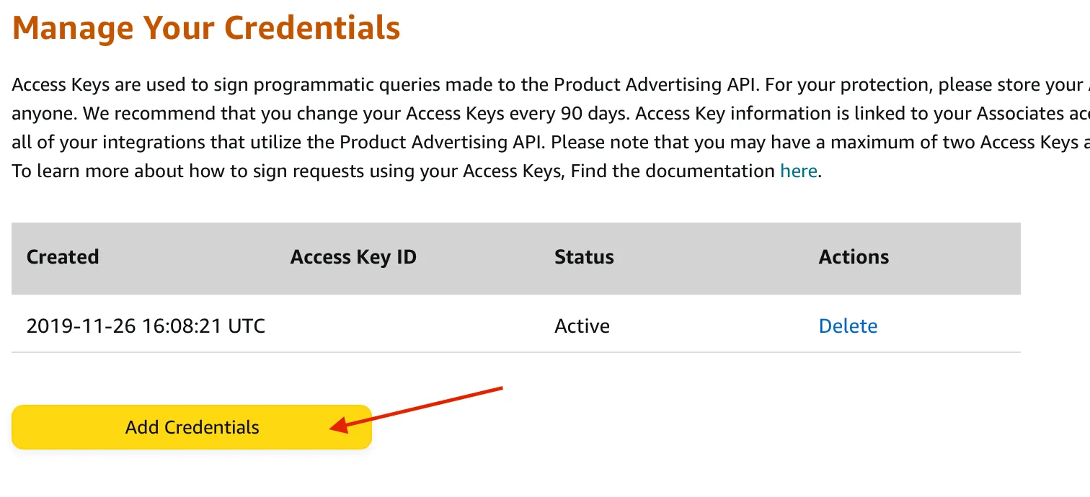This screenshot has height=497, width=1090.
Task: Select the Manage Your Credentials heading
Action: [205, 27]
